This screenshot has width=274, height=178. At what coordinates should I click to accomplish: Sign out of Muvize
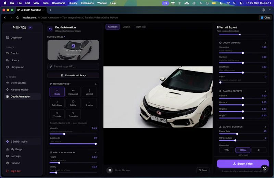click(x=22, y=171)
